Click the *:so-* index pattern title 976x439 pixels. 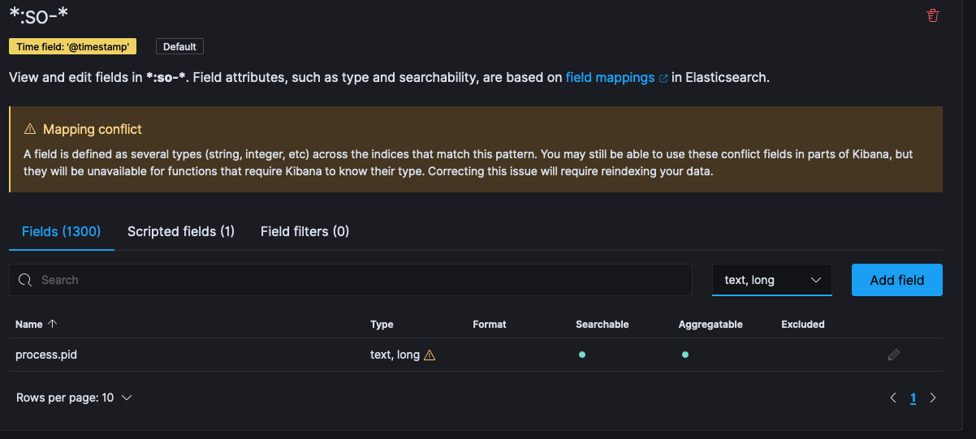tap(38, 15)
